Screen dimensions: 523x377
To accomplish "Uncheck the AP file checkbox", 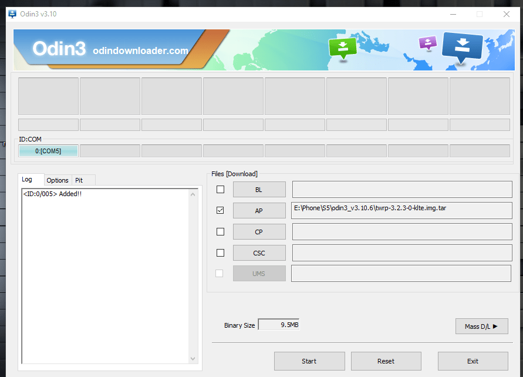I will click(220, 210).
